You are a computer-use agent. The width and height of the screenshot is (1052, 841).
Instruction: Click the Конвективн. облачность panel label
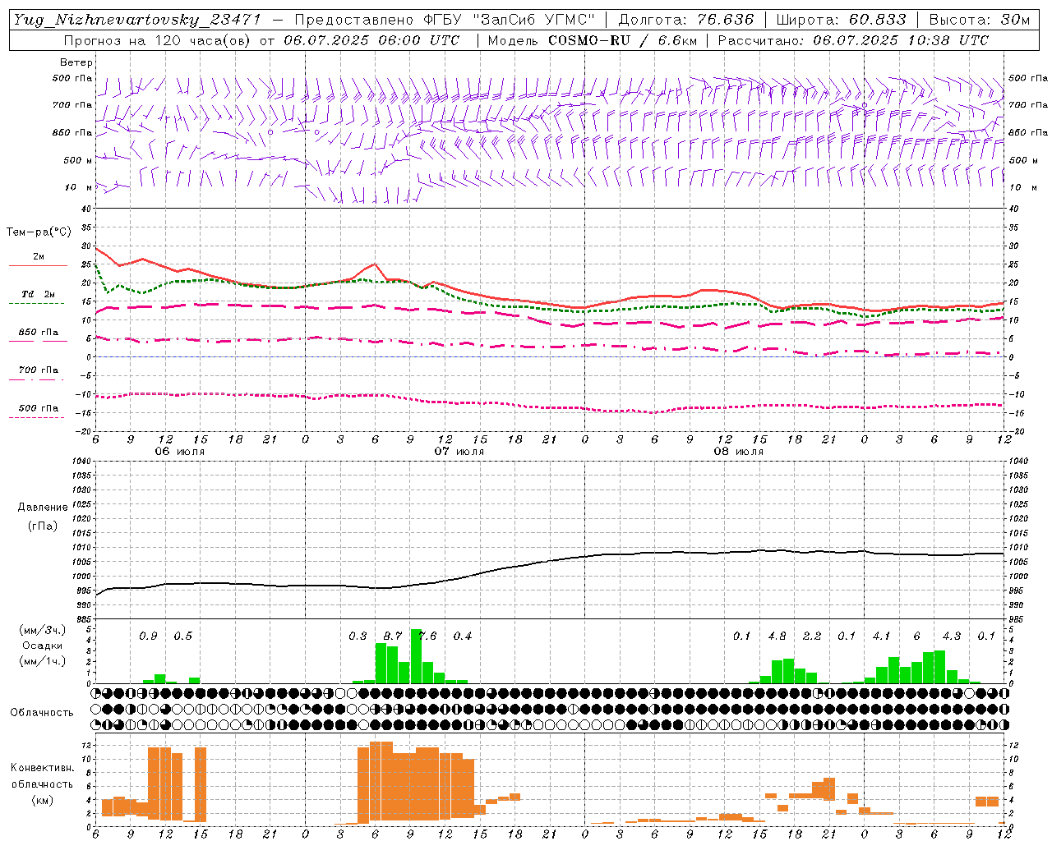point(43,775)
